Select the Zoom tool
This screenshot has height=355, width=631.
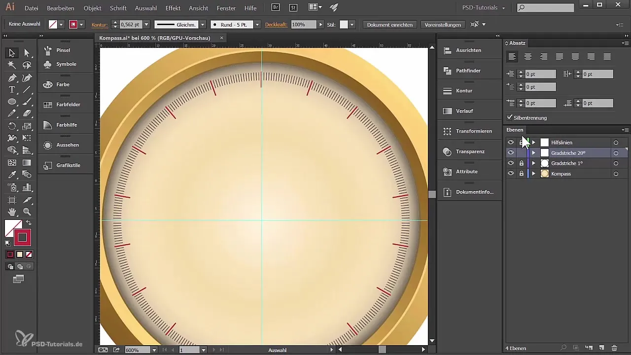[27, 212]
